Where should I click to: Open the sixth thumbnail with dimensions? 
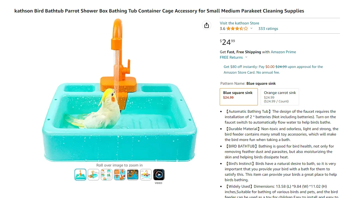point(146,175)
